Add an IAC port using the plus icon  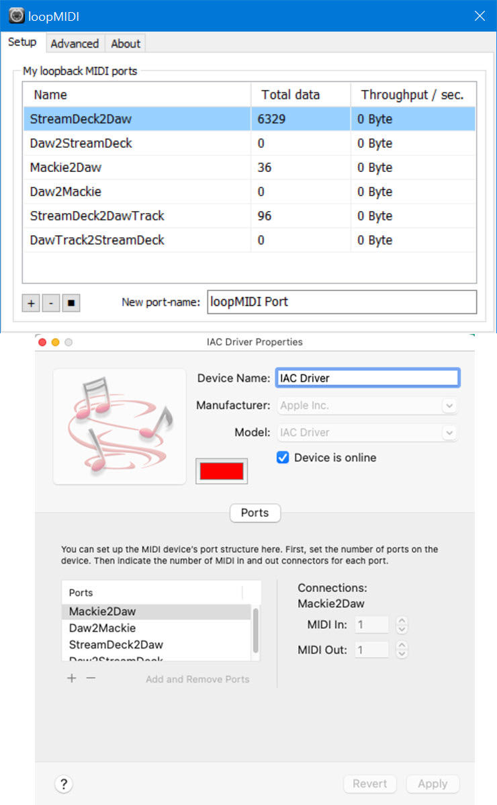[x=72, y=678]
